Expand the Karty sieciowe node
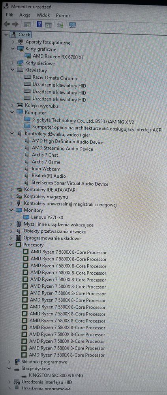This screenshot has width=167, height=395. pos(13,63)
